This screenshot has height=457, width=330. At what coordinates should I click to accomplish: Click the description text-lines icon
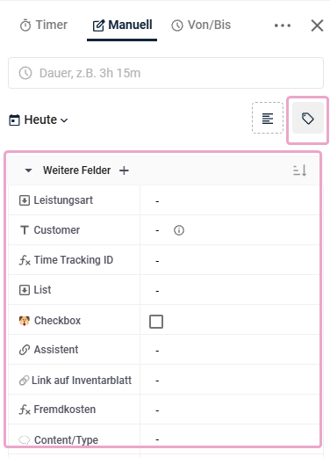tap(268, 118)
